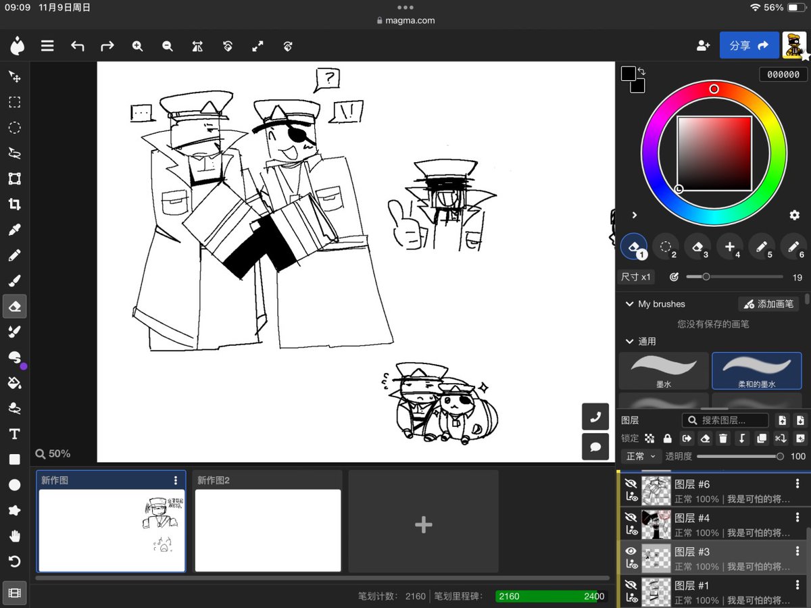Image resolution: width=811 pixels, height=608 pixels.
Task: Show the hidden 图层 #6 layer
Action: click(x=631, y=484)
